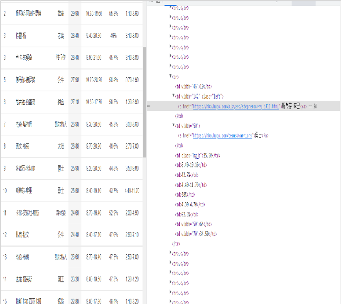Expand the collapsed <tr> right after the closing </tr> tag
This screenshot has height=304, width=341.
click(170, 253)
